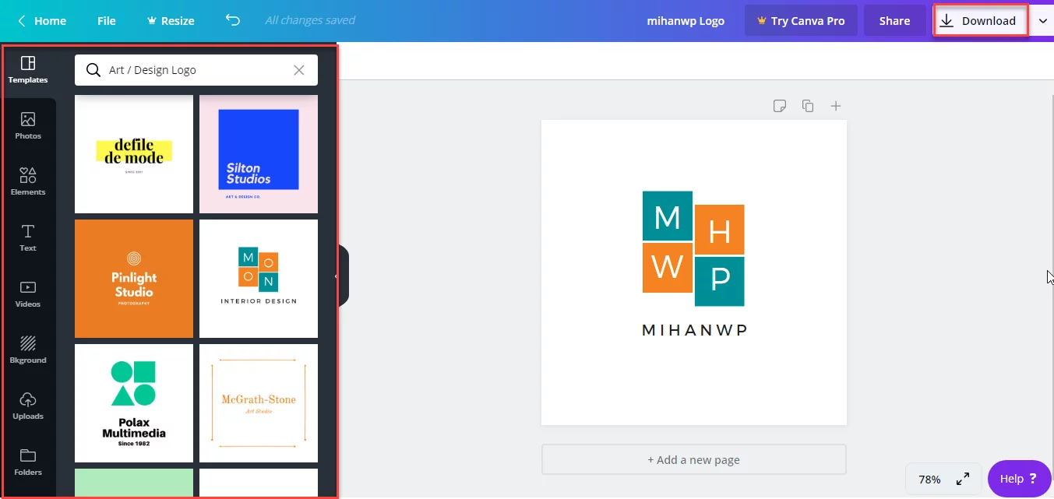The width and height of the screenshot is (1054, 499).
Task: Open the Templates panel
Action: [28, 70]
